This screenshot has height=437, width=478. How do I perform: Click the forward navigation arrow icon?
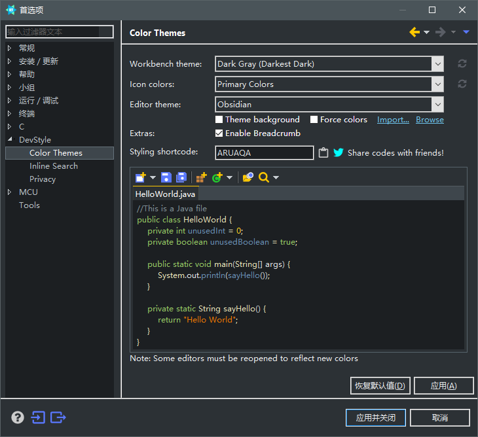click(x=441, y=32)
